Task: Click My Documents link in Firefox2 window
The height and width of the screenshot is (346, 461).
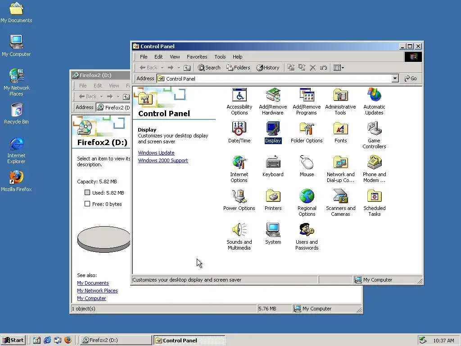Action: pyautogui.click(x=93, y=283)
